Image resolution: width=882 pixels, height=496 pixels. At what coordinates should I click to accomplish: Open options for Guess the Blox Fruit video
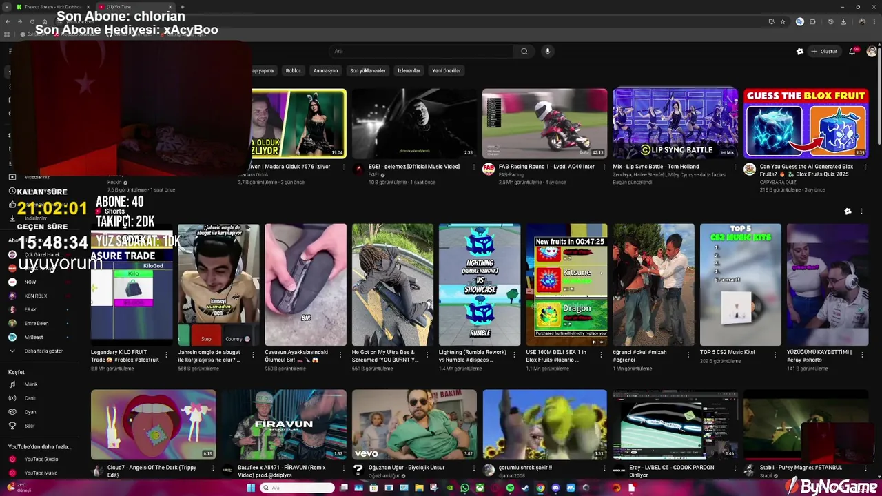click(x=865, y=167)
